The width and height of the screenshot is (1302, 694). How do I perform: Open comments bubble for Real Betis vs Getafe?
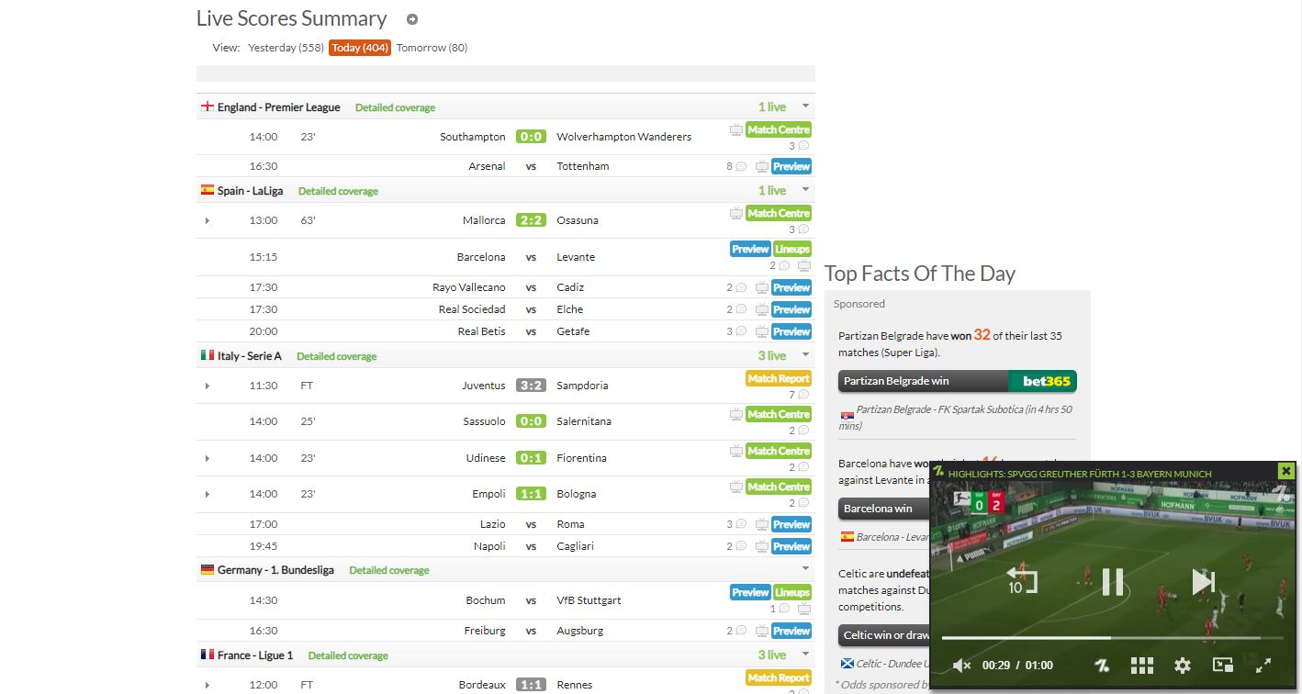click(740, 332)
